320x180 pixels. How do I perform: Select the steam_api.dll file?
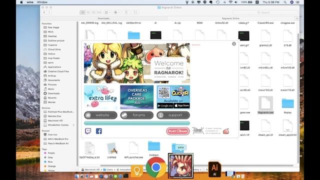(x=265, y=128)
